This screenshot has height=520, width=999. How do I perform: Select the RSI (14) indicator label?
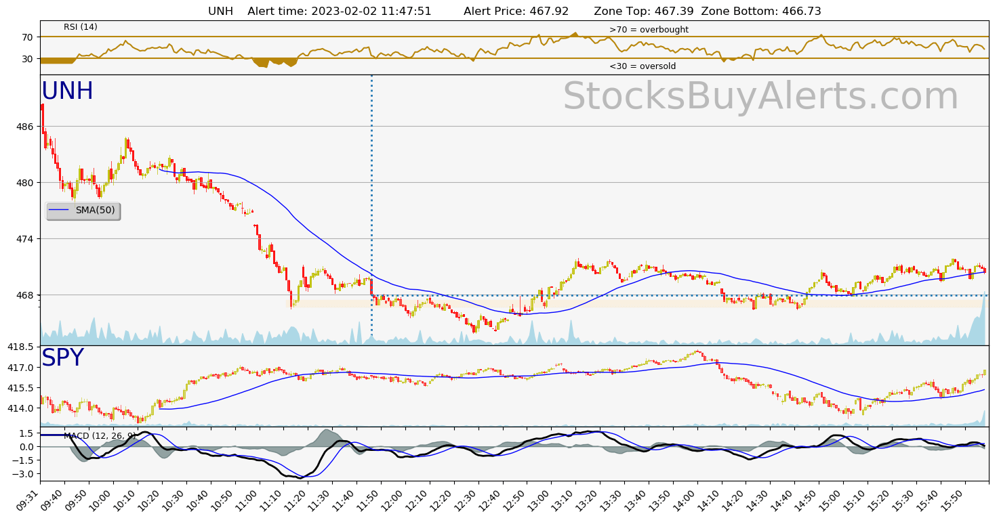pyautogui.click(x=81, y=27)
